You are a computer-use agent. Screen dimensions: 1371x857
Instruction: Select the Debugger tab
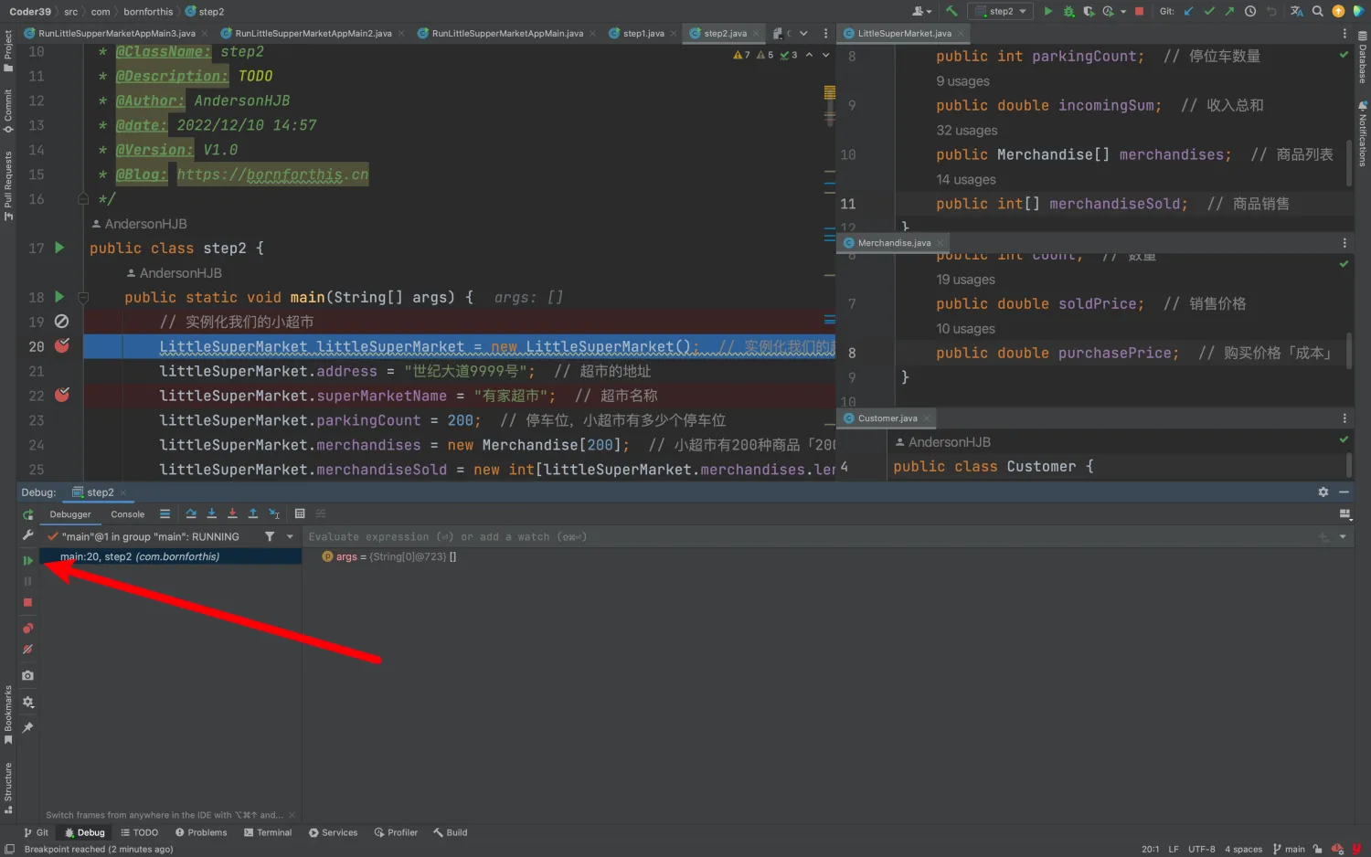click(70, 514)
